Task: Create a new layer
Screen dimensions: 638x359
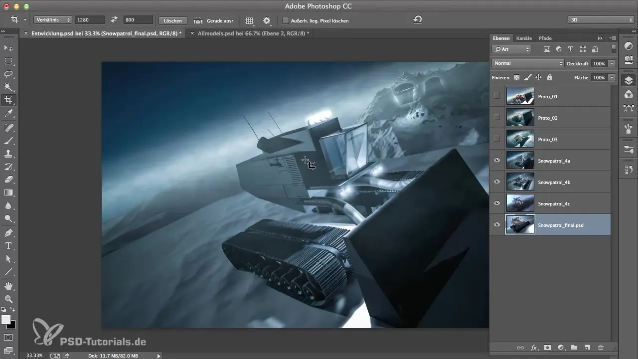Action: tap(588, 348)
